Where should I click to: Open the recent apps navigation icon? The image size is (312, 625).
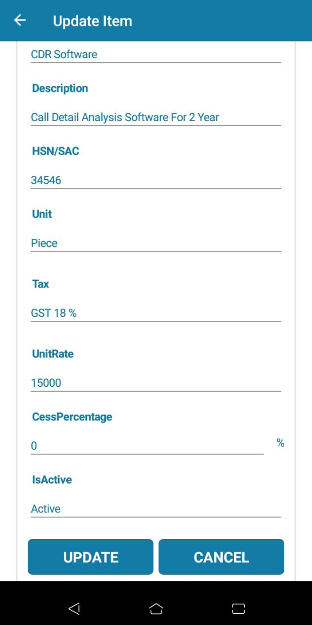tap(238, 608)
